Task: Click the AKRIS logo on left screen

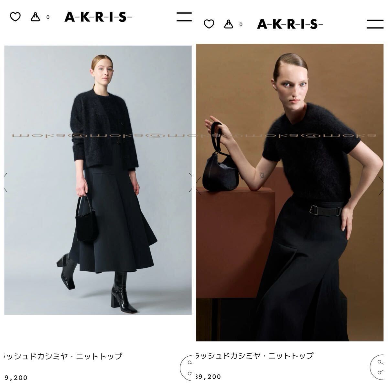Action: [98, 17]
